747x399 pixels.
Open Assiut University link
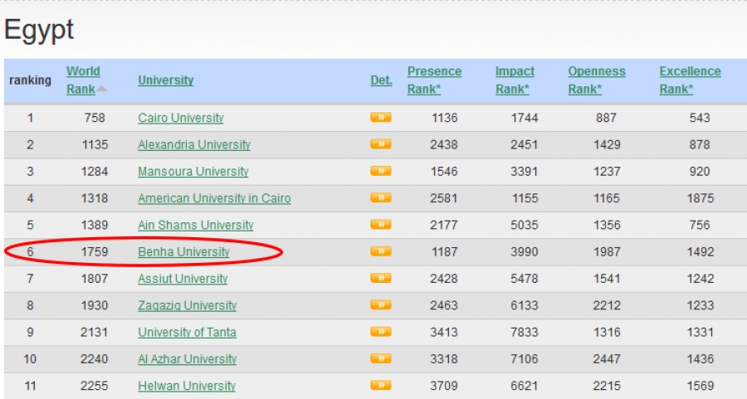pyautogui.click(x=183, y=279)
